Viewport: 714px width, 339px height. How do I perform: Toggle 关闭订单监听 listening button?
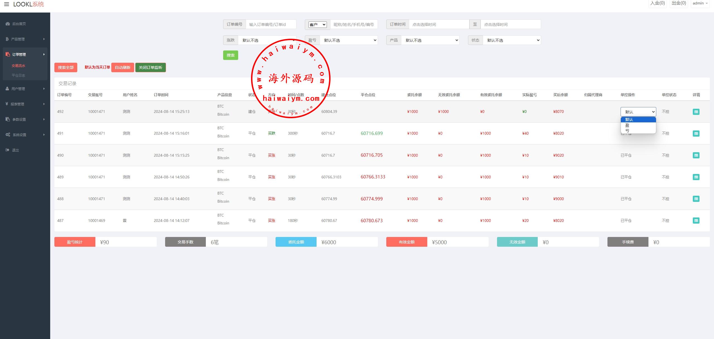coord(150,67)
